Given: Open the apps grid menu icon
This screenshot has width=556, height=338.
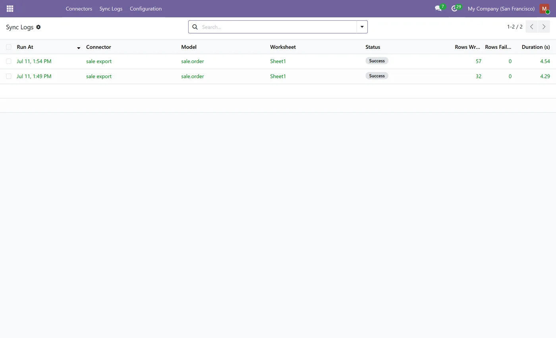Looking at the screenshot, I should pyautogui.click(x=10, y=8).
